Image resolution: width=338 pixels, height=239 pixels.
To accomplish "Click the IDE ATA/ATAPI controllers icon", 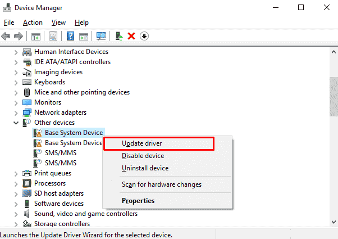I will tap(27, 62).
